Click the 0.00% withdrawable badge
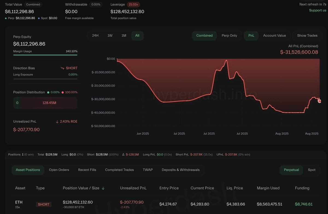Image resolution: width=328 pixels, height=214 pixels. [96, 4]
